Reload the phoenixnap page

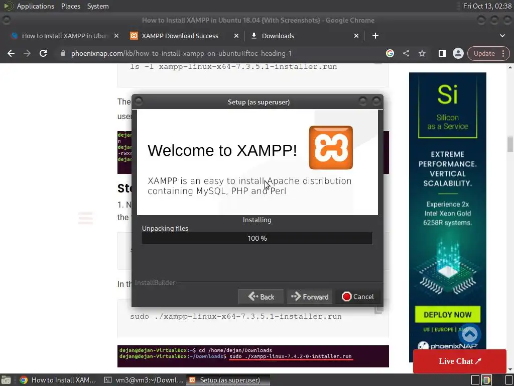[x=43, y=53]
